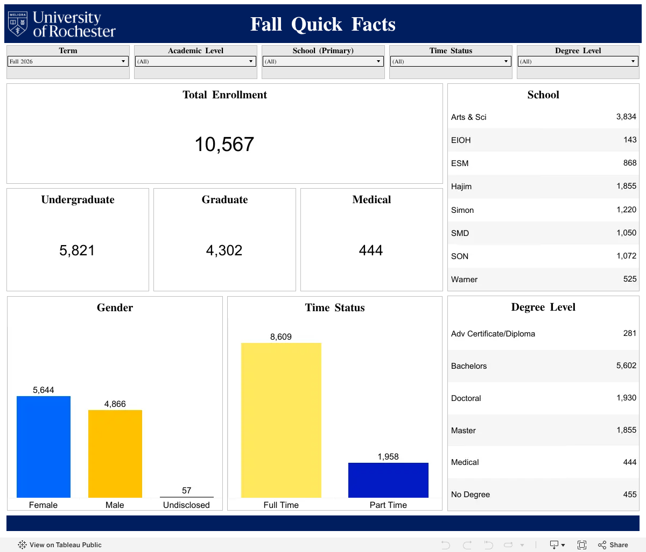Open the Term dropdown showing Fall 2026
Image resolution: width=646 pixels, height=552 pixels.
[x=68, y=61]
